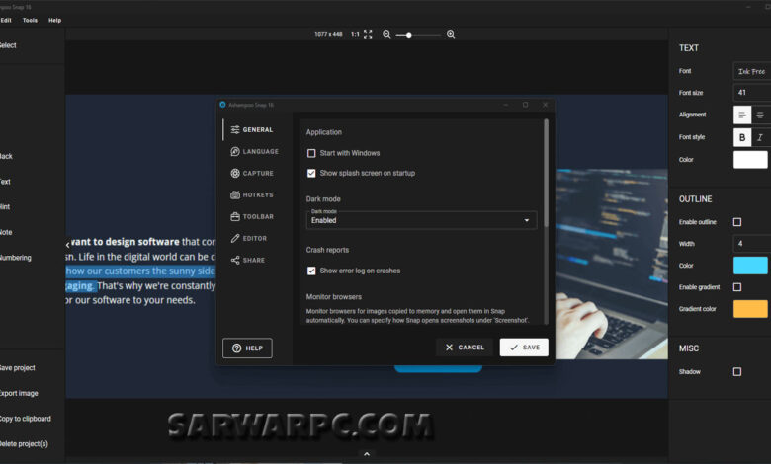Open the Share settings tab
Screen dimensions: 771x464
tap(248, 260)
